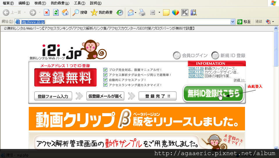Open the 2006.11.07 information link
This screenshot has width=279, height=158.
[x=196, y=72]
